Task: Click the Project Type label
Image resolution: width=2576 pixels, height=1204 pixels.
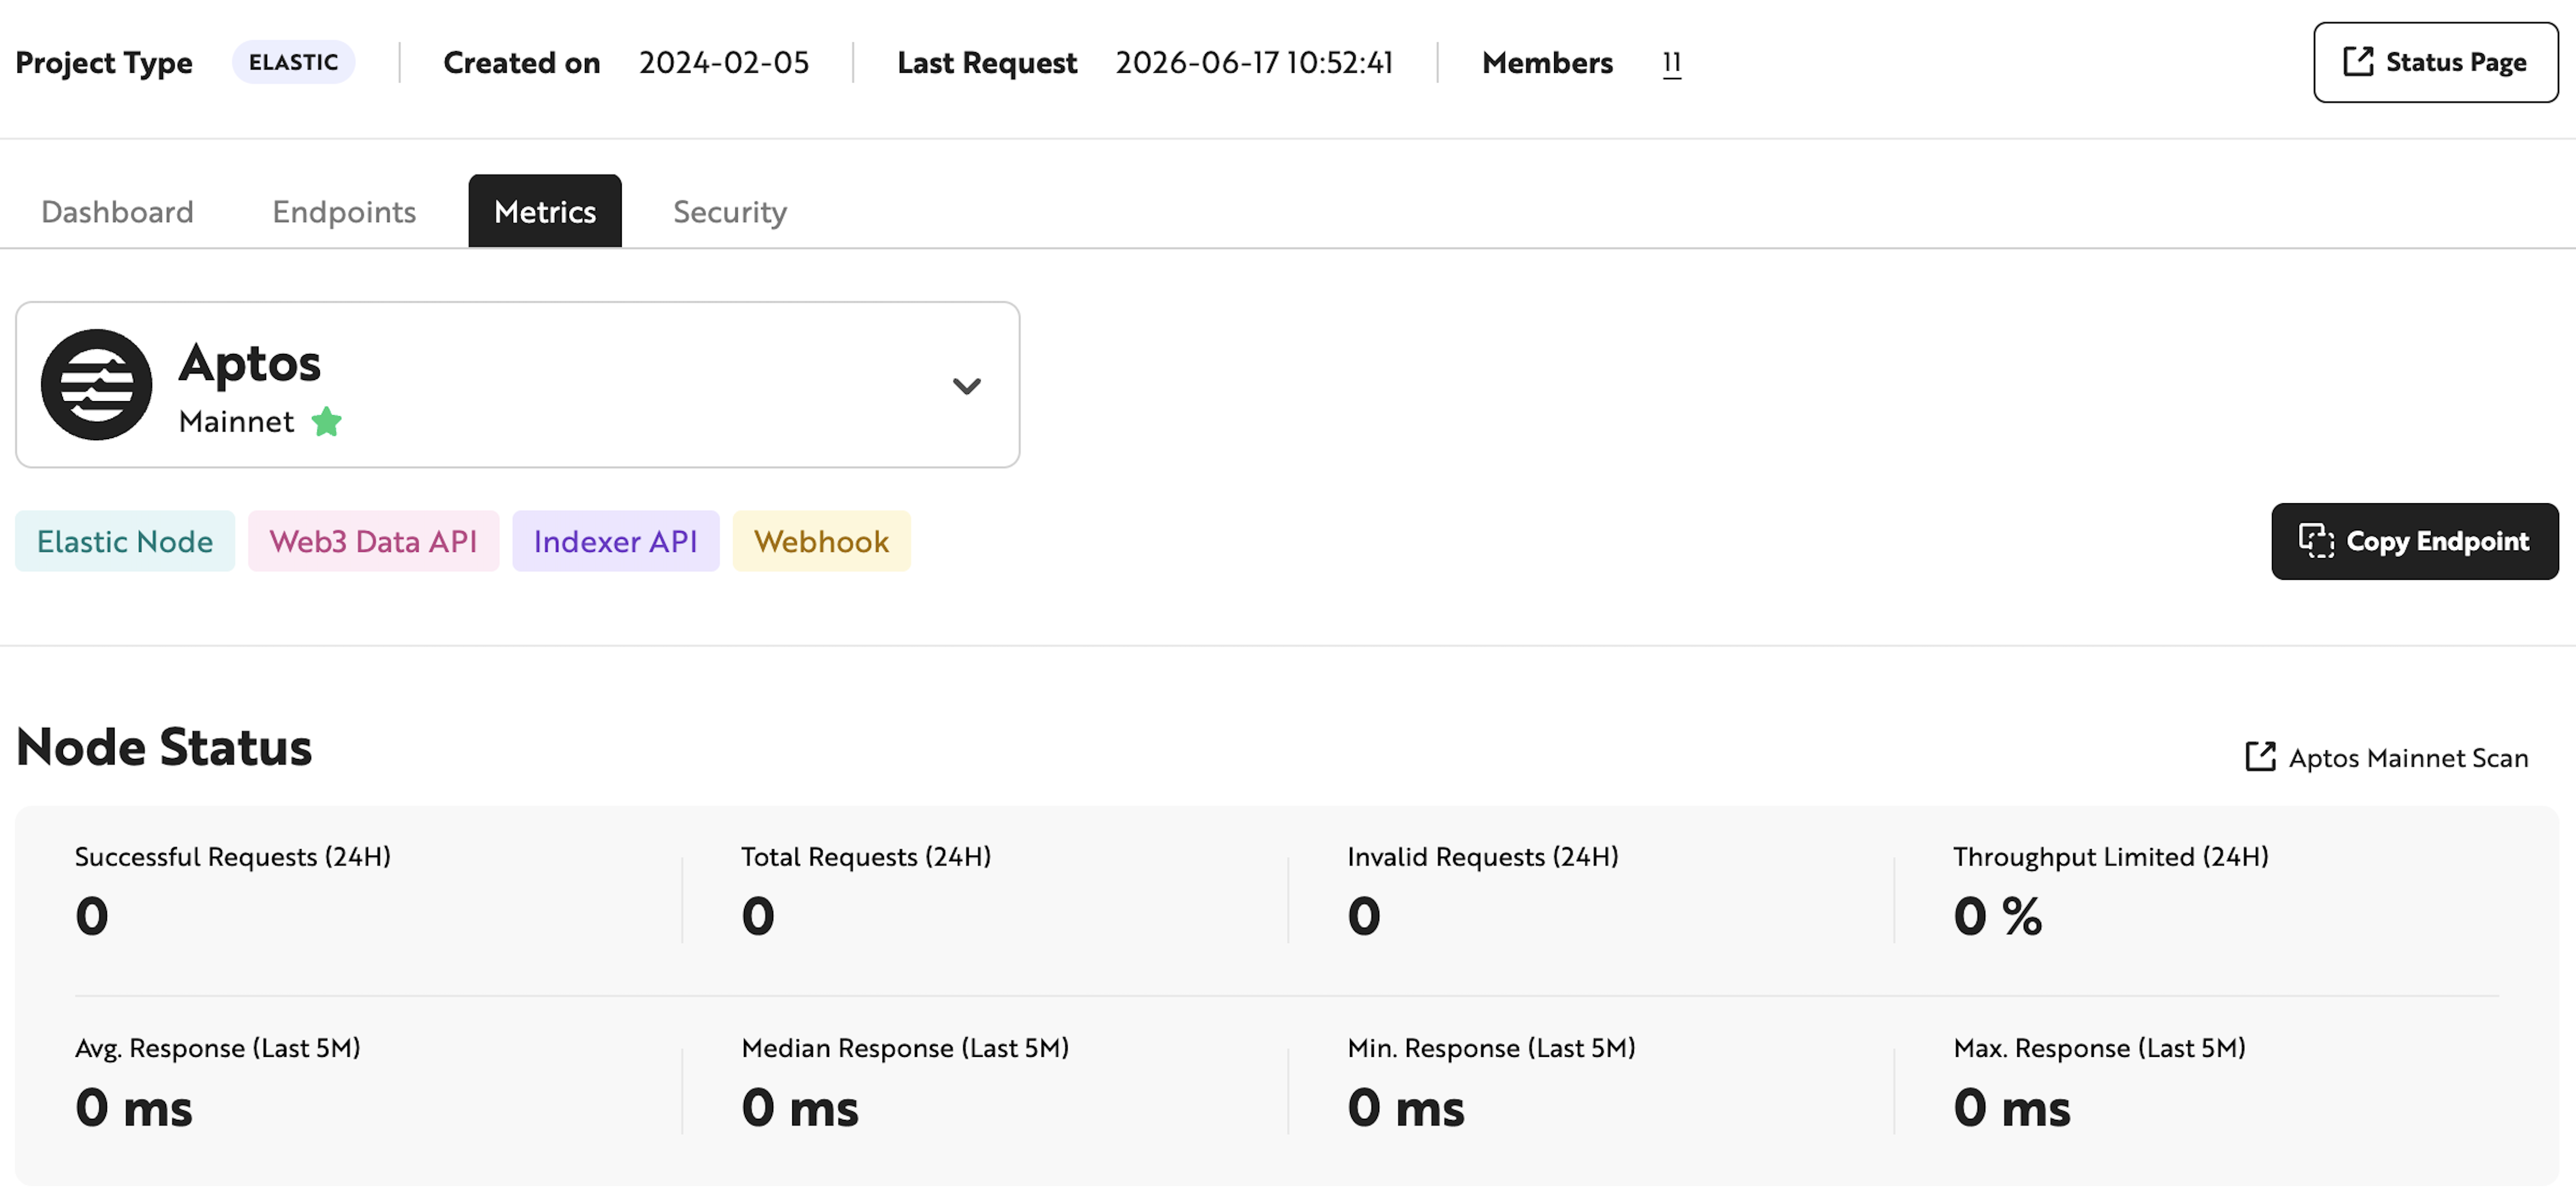Action: click(x=104, y=63)
